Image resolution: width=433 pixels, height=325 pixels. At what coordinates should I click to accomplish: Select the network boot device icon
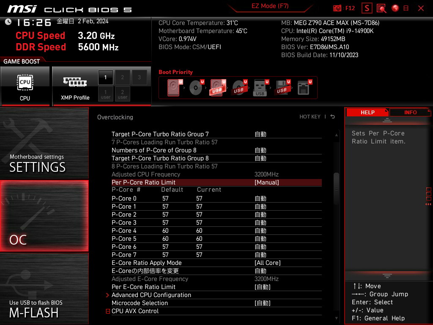click(x=304, y=88)
